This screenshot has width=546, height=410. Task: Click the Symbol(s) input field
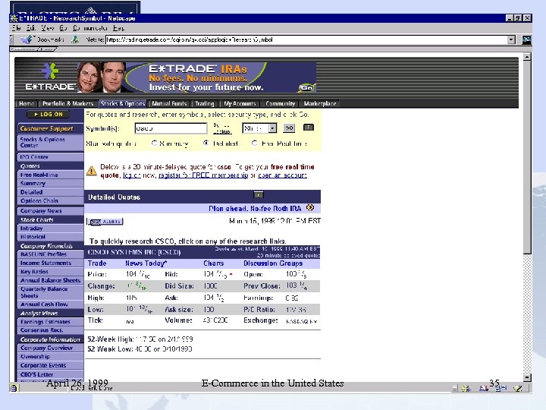point(171,128)
